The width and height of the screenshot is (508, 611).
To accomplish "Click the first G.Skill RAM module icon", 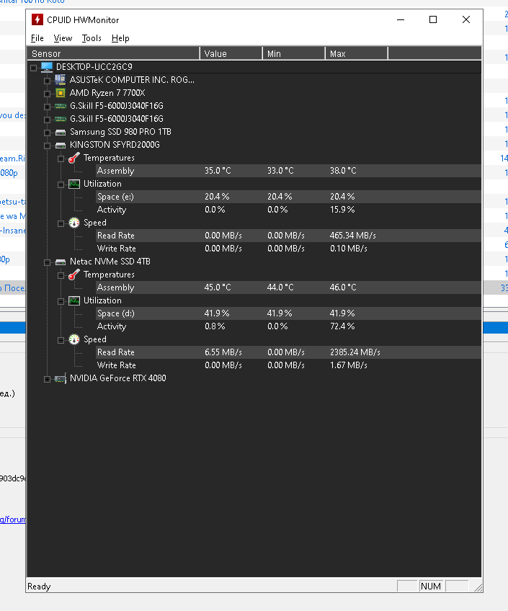I will pyautogui.click(x=61, y=106).
